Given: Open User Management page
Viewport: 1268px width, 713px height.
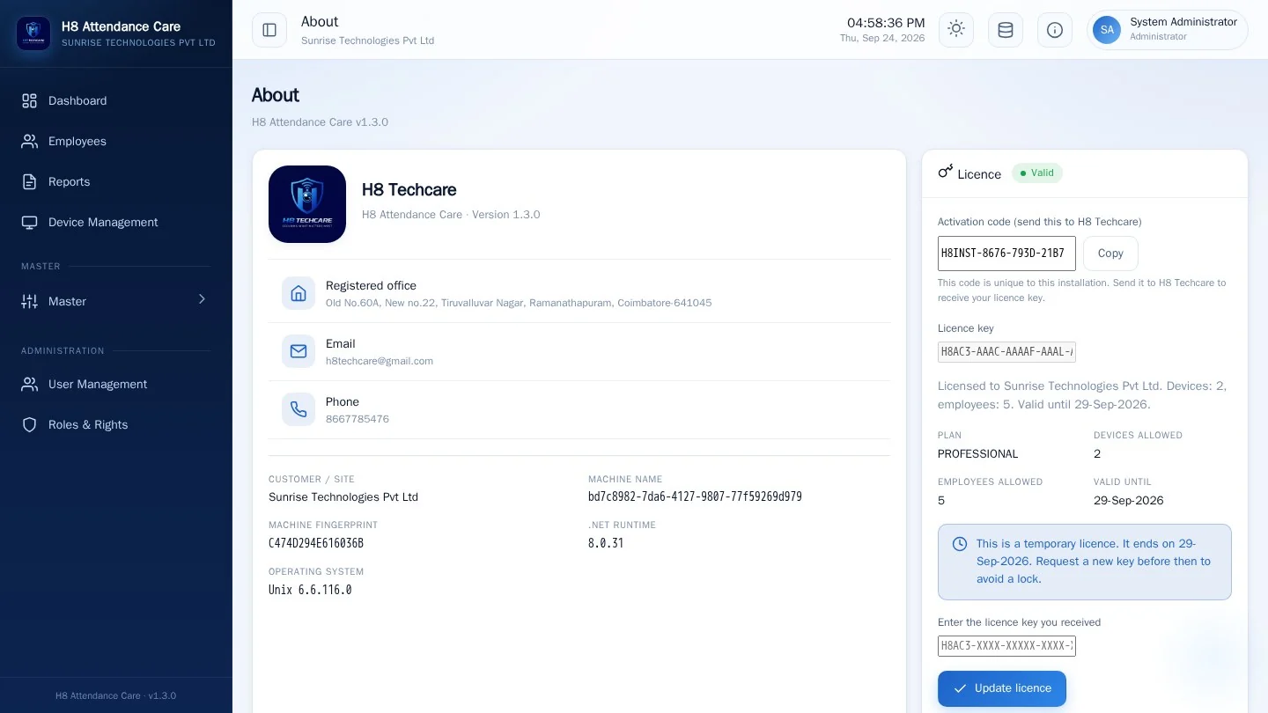Looking at the screenshot, I should click(116, 384).
